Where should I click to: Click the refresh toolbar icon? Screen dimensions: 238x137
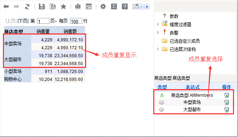27,6
